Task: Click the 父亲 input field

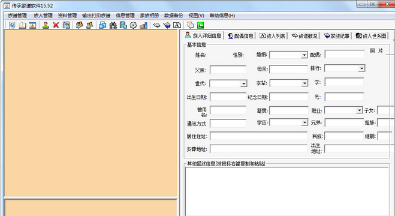Action: coord(228,70)
